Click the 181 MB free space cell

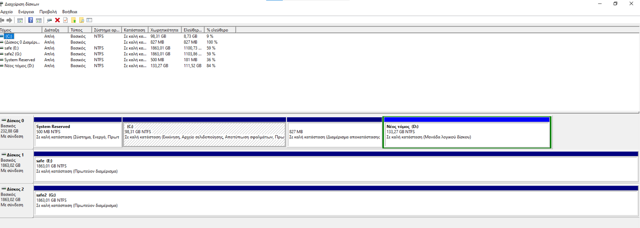[x=190, y=60]
